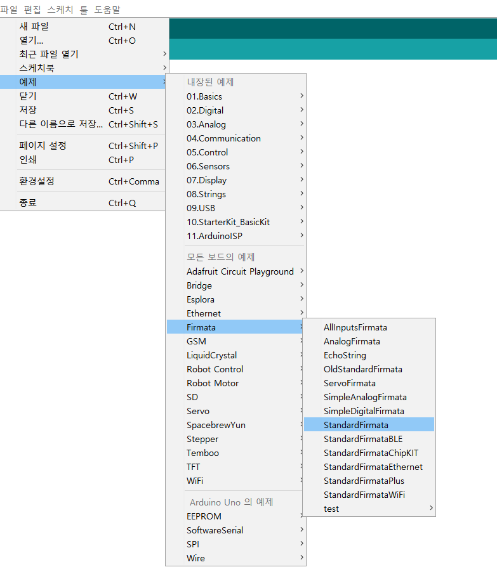Screen dimensions: 497x567
Task: Load the AnalogFirmata example
Action: 369,341
